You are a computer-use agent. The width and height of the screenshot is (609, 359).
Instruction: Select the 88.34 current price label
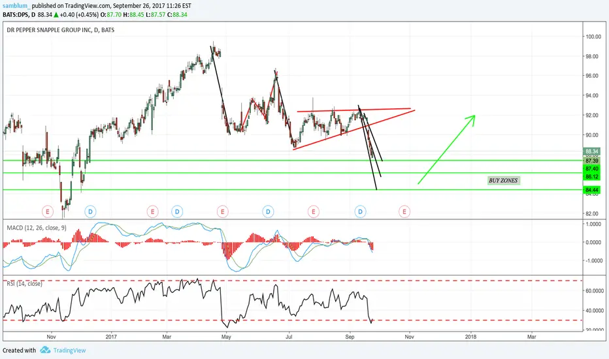(x=591, y=151)
